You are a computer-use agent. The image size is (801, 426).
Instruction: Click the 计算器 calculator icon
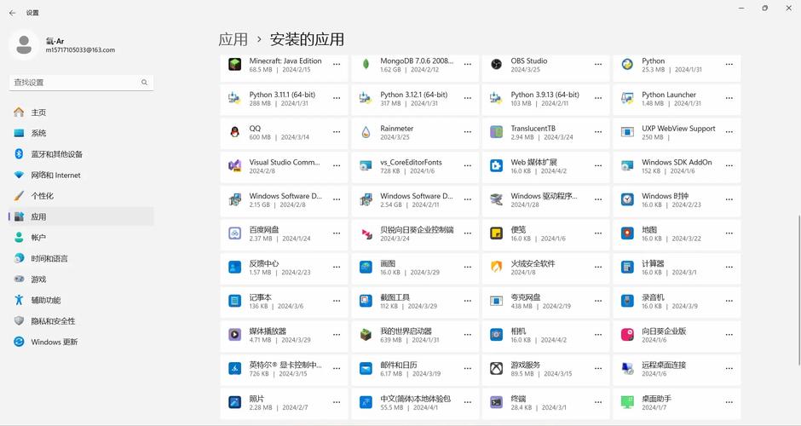click(x=627, y=268)
